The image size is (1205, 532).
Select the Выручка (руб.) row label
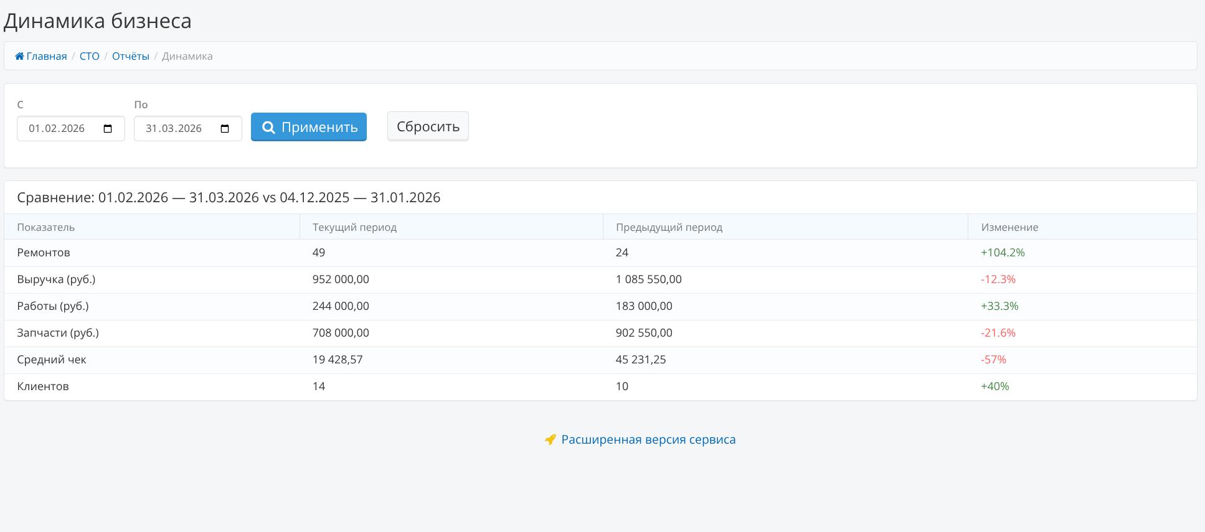click(56, 279)
